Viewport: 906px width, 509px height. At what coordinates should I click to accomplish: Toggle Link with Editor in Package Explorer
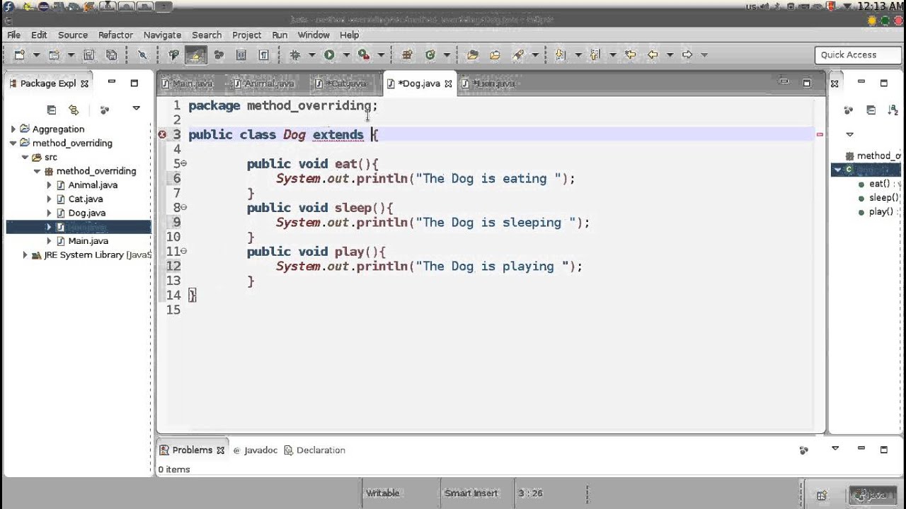tap(74, 110)
